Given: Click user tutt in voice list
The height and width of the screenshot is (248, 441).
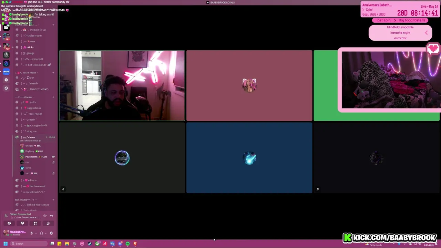Looking at the screenshot, I should pyautogui.click(x=37, y=173).
